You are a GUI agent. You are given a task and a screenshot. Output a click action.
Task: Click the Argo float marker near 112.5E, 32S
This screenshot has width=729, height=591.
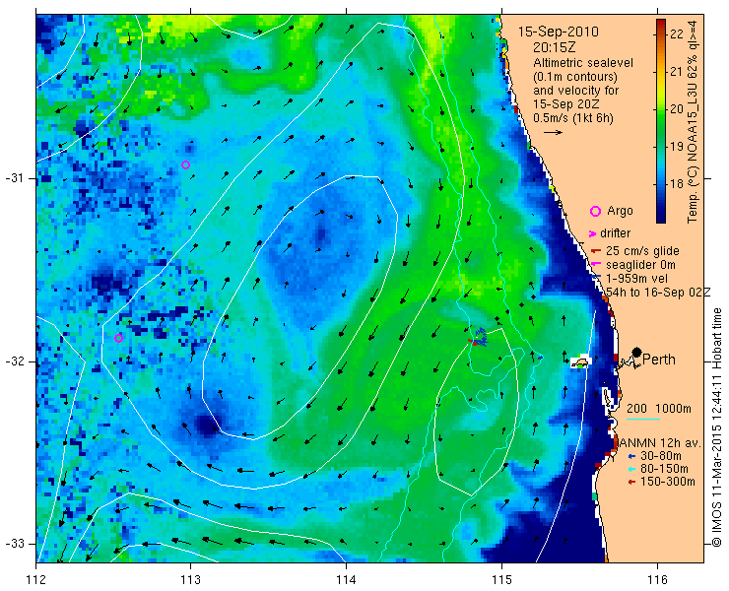[x=118, y=338]
